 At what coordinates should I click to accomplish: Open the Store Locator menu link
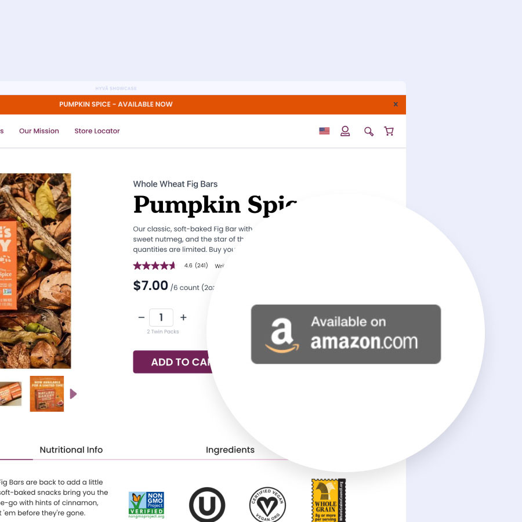tap(97, 131)
